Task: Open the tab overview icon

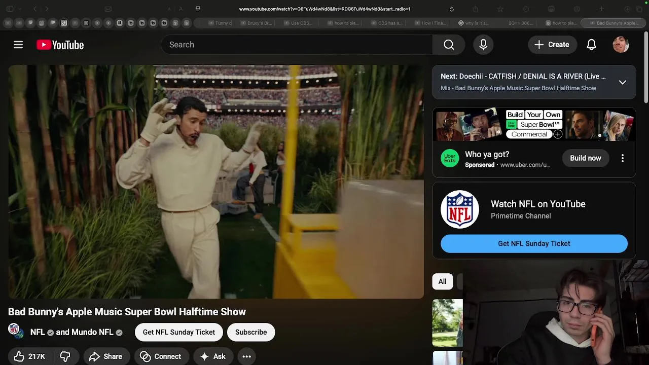Action: (639, 9)
